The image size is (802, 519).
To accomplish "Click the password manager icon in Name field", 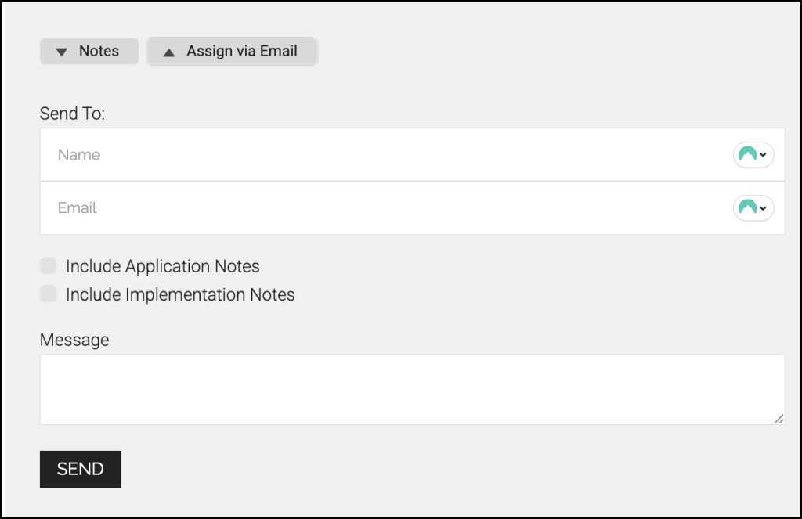I will point(747,155).
